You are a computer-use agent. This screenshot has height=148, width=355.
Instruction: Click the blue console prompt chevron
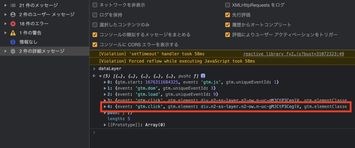pyautogui.click(x=94, y=132)
